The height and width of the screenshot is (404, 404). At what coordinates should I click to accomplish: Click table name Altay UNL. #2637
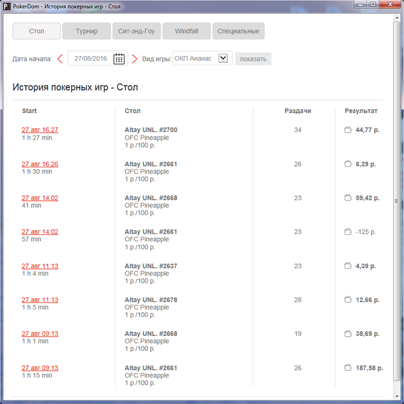click(x=151, y=266)
